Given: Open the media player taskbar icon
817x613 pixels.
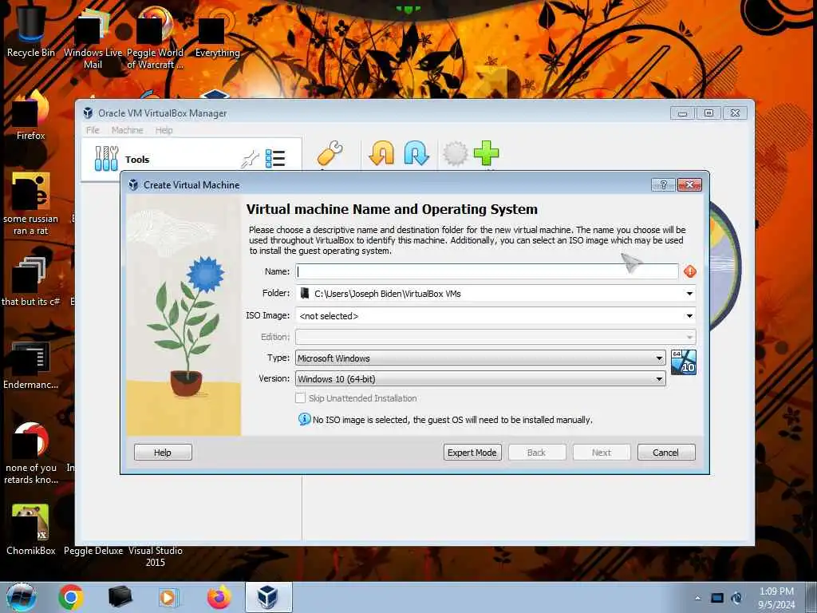Looking at the screenshot, I should 168,597.
